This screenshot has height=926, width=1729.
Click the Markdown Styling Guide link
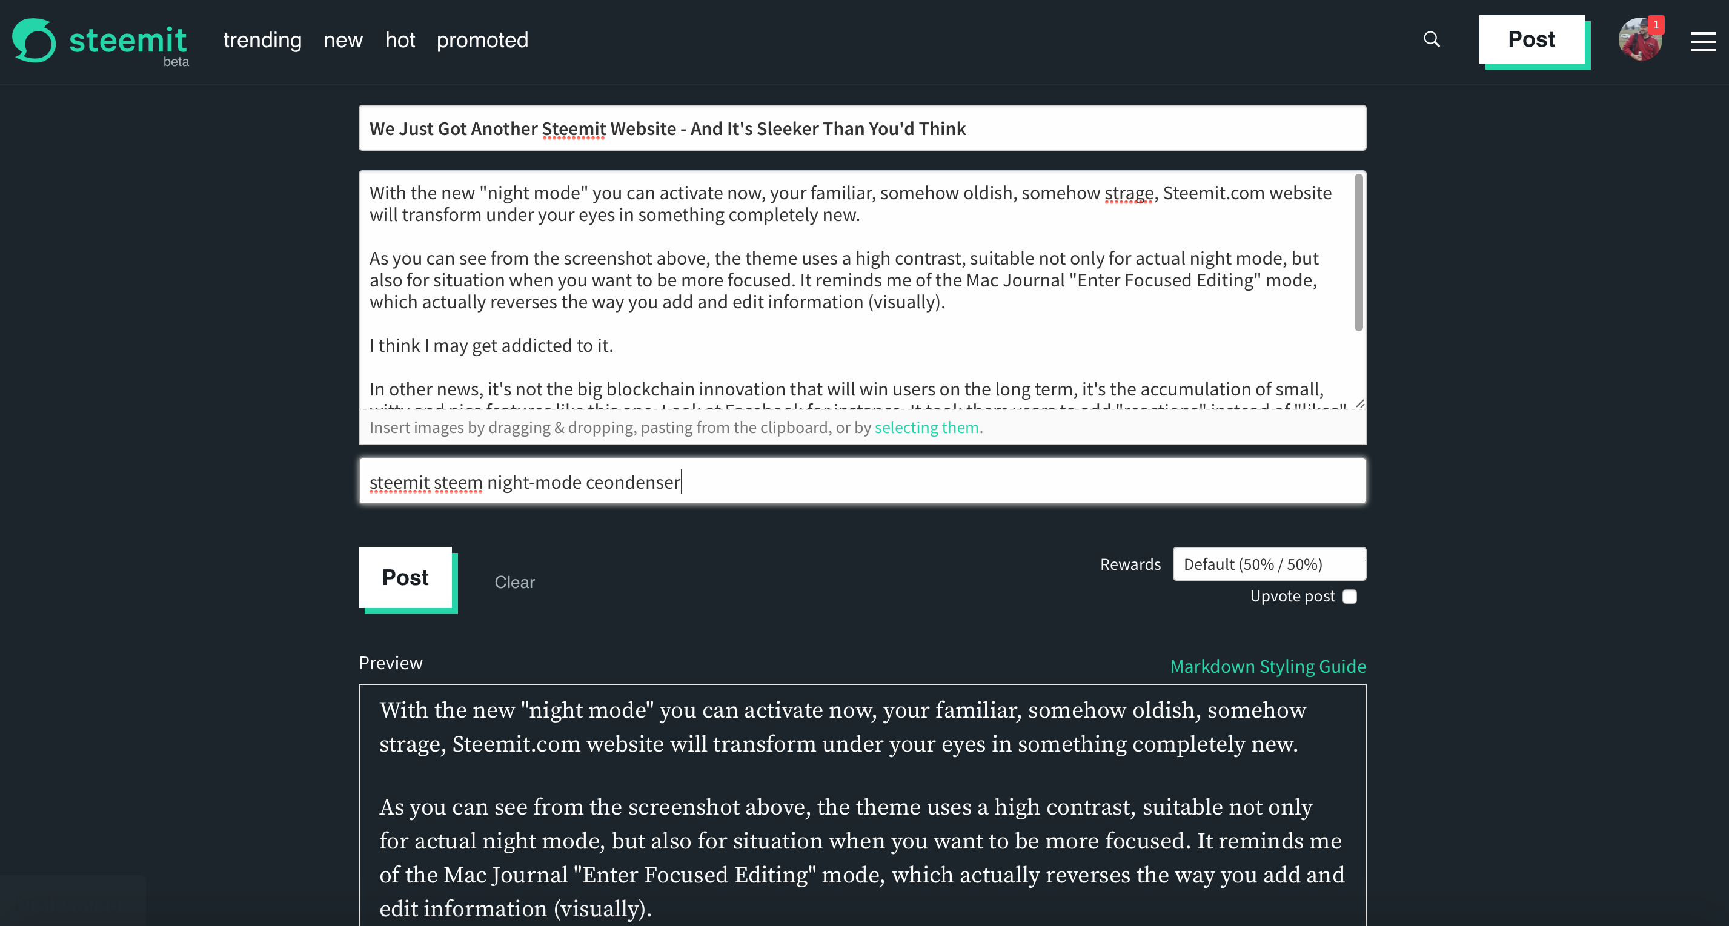click(1267, 666)
